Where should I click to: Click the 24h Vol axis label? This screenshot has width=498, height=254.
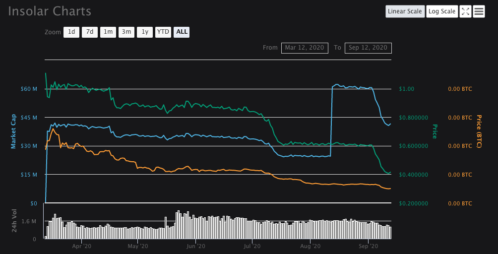14,220
